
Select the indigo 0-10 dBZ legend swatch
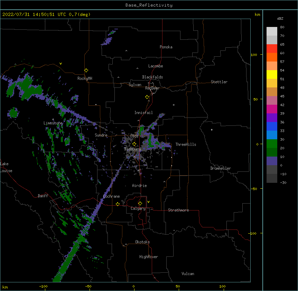click(272, 161)
